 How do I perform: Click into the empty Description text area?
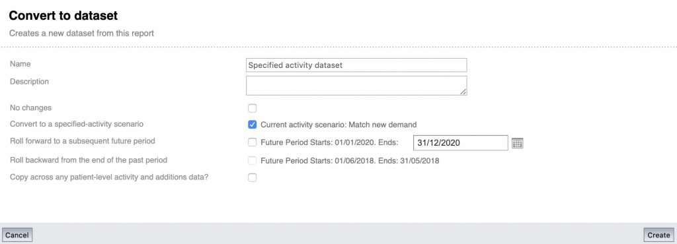pos(356,86)
